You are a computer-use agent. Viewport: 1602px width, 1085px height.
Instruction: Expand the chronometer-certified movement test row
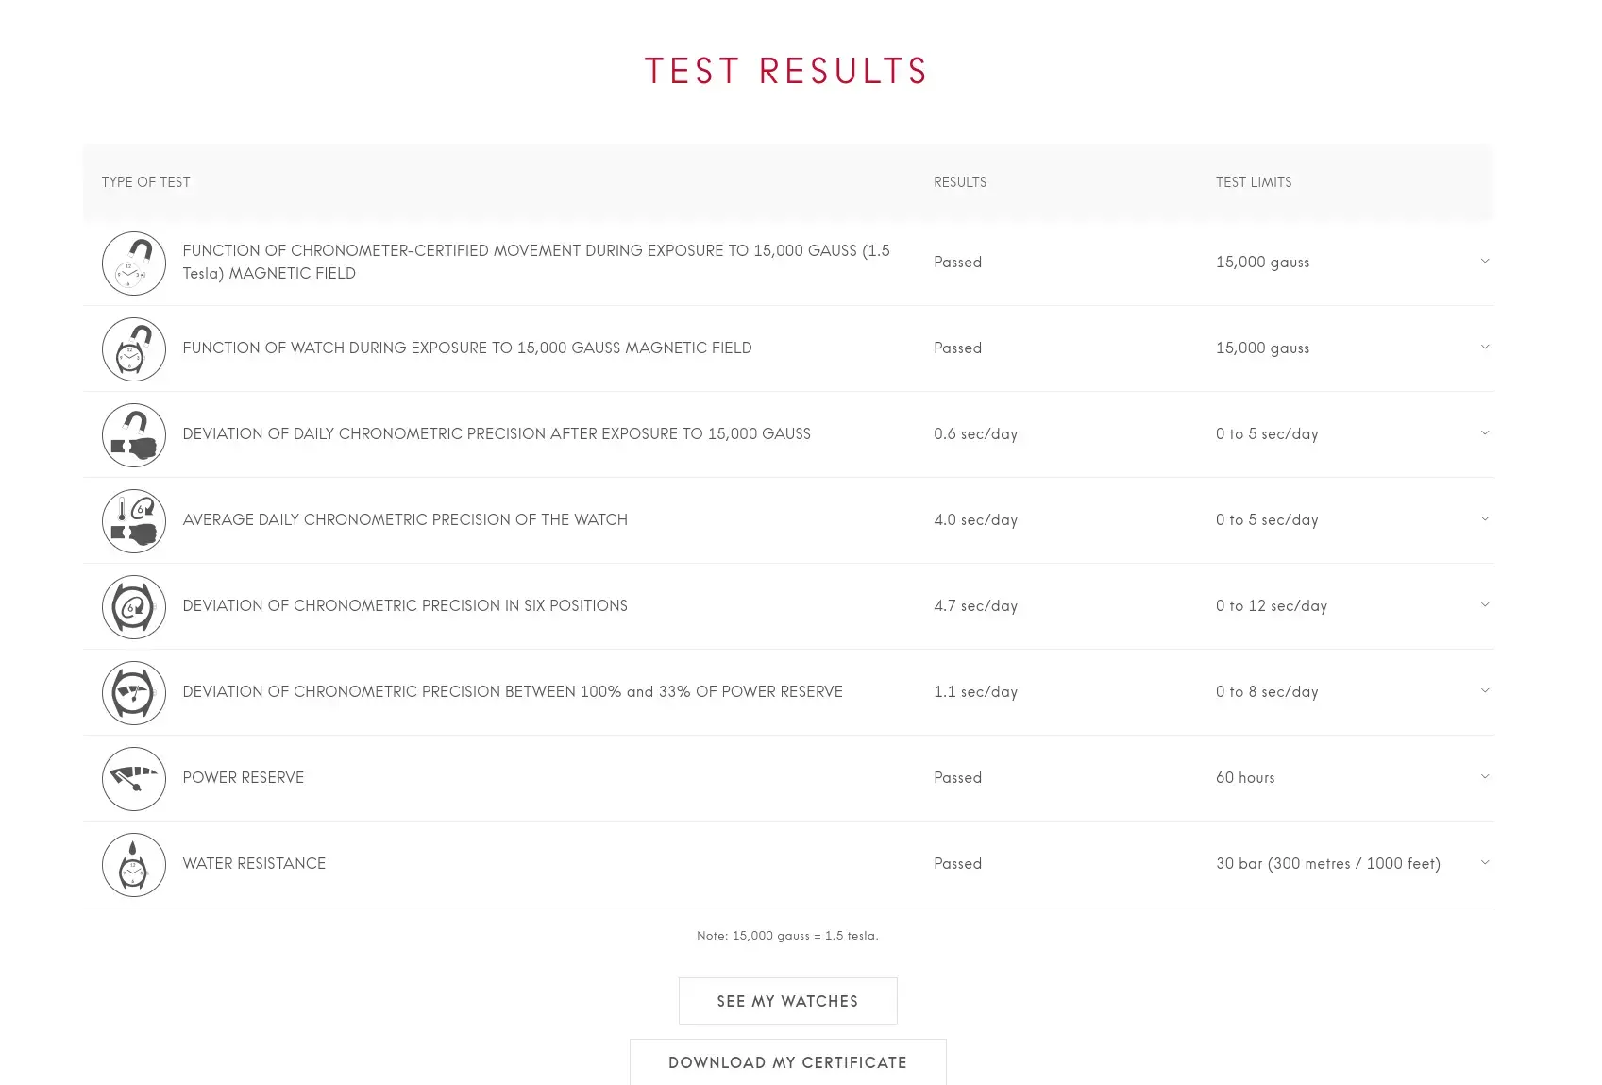point(1485,262)
